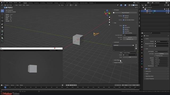Image resolution: width=170 pixels, height=95 pixels.
Task: Click the Clip Start value field
Action: coord(130,37)
